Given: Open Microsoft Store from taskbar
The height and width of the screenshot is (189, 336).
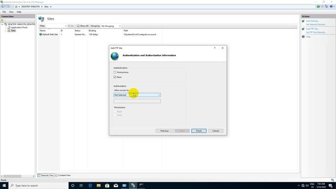Looking at the screenshot, I should click(107, 185).
